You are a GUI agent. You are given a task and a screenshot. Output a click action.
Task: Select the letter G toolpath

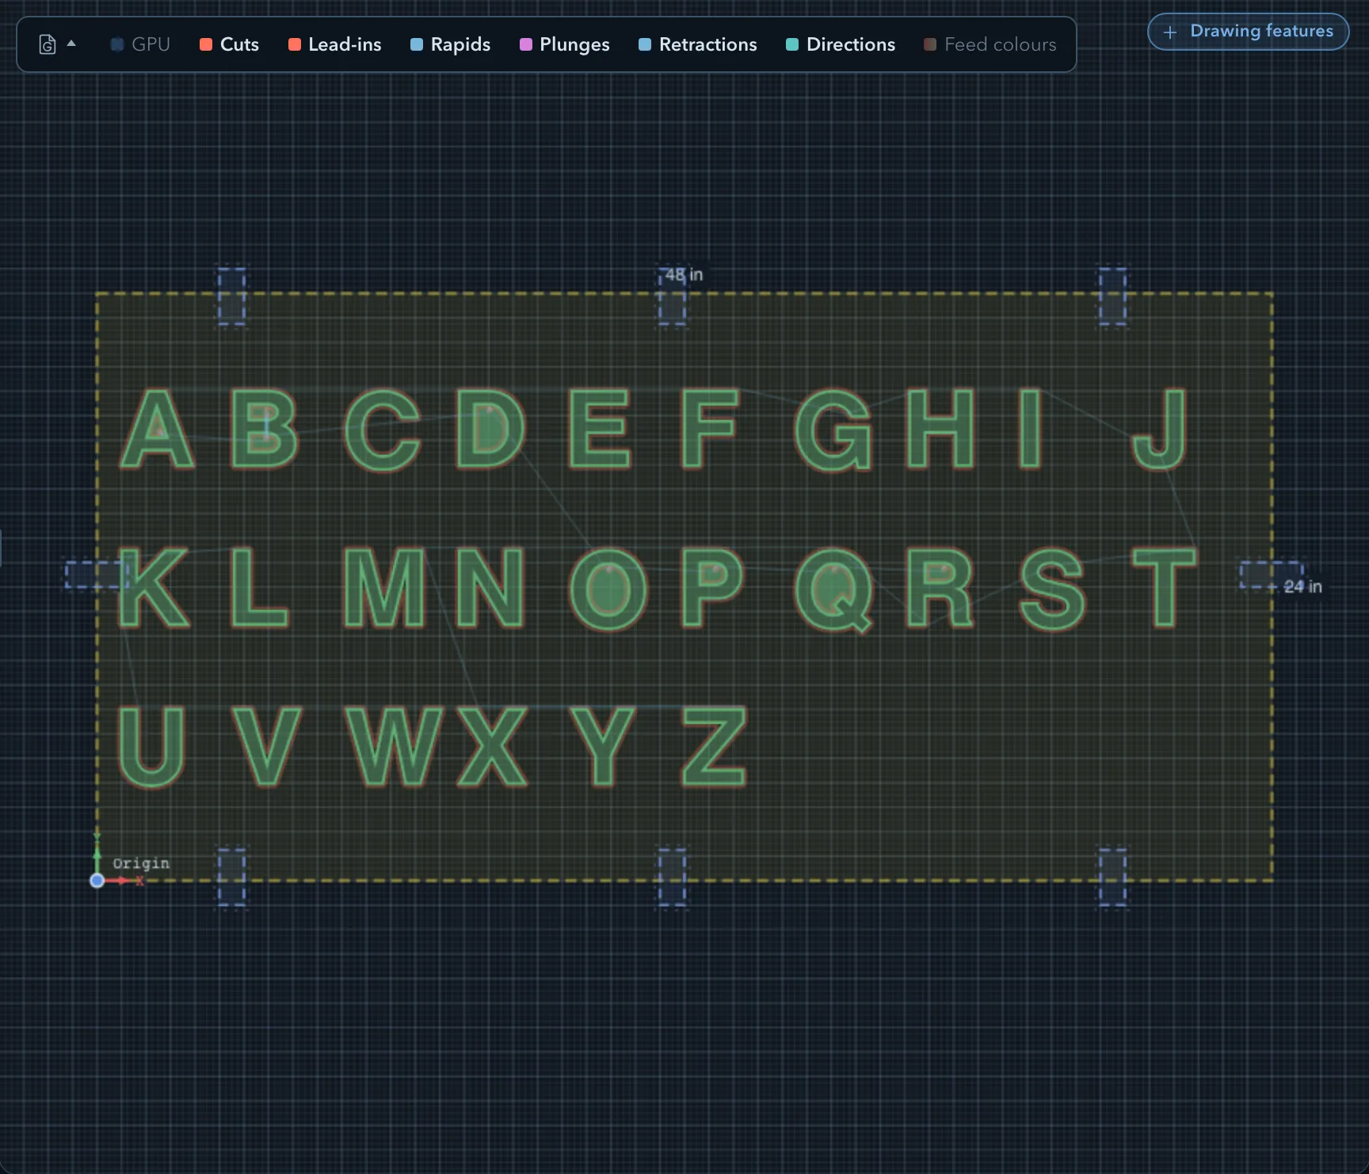(834, 430)
